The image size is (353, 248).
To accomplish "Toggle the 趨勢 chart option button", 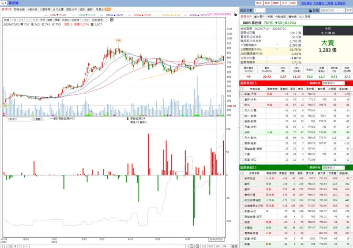I will tap(50, 20).
